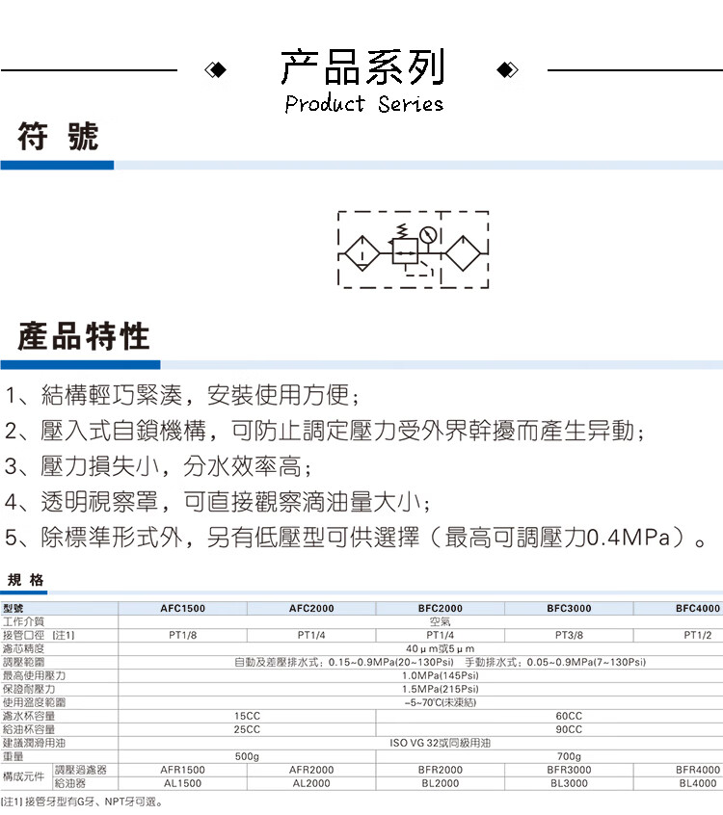Click the 規格 table heading
The image size is (723, 815).
click(26, 580)
